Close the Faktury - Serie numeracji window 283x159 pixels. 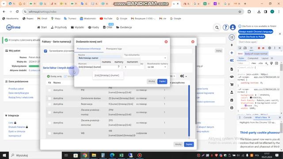(193, 42)
